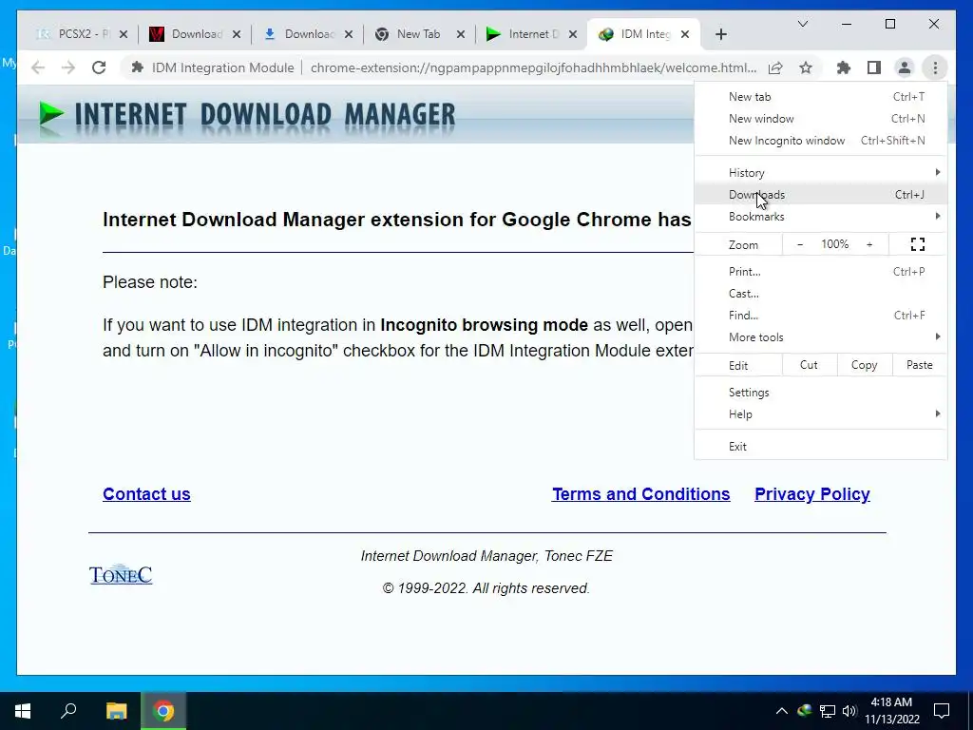This screenshot has height=730, width=973.
Task: Click the Internet Download Manager green arrow logo
Action: pos(51,115)
